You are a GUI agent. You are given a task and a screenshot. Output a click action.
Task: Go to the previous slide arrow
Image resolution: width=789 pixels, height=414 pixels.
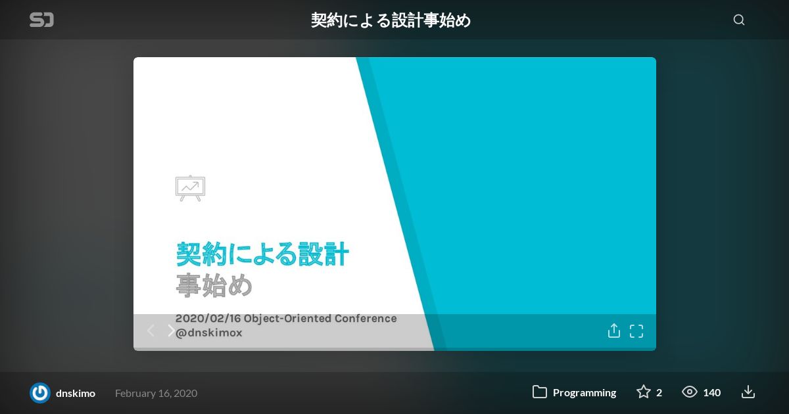(151, 331)
